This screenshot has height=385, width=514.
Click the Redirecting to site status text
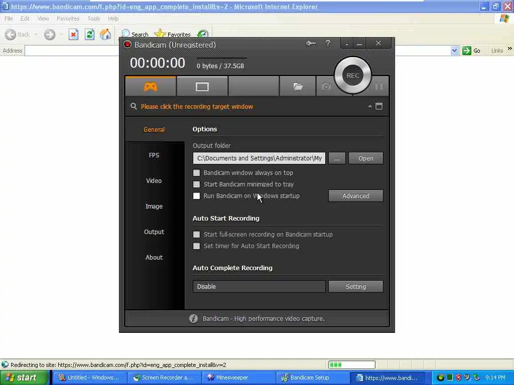[118, 365]
